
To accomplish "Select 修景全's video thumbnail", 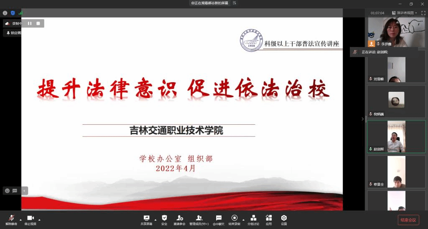I will coord(396,172).
